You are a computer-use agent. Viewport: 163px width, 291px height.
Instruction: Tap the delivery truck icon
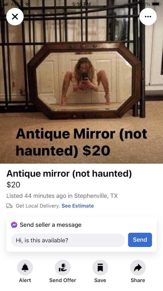[x=10, y=206]
